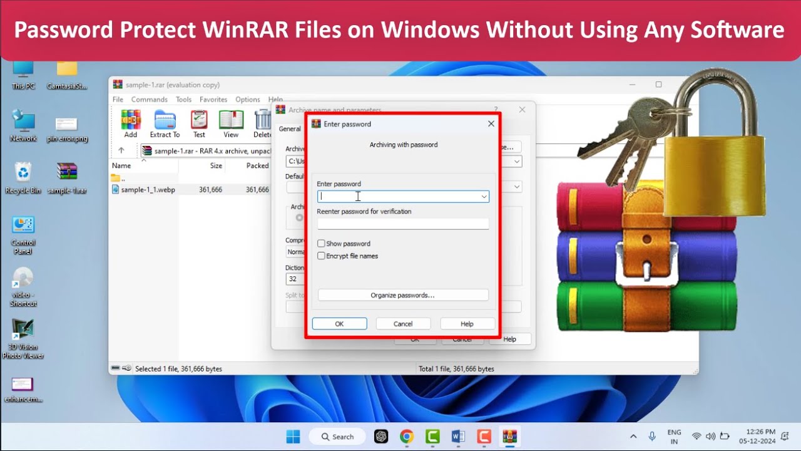Click the View file icon in toolbar
The height and width of the screenshot is (451, 801).
(231, 124)
